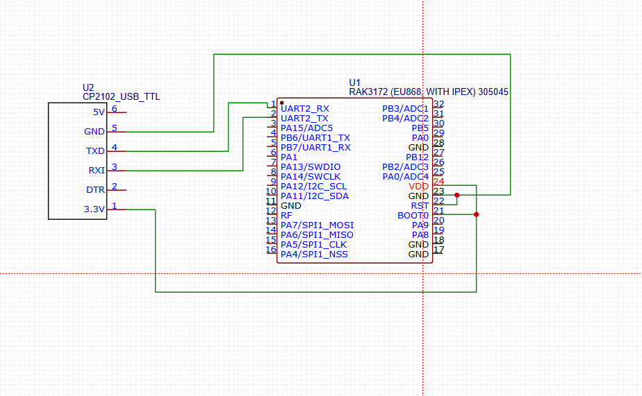Image resolution: width=642 pixels, height=396 pixels.
Task: Select the red VDD pin label
Action: click(x=418, y=187)
